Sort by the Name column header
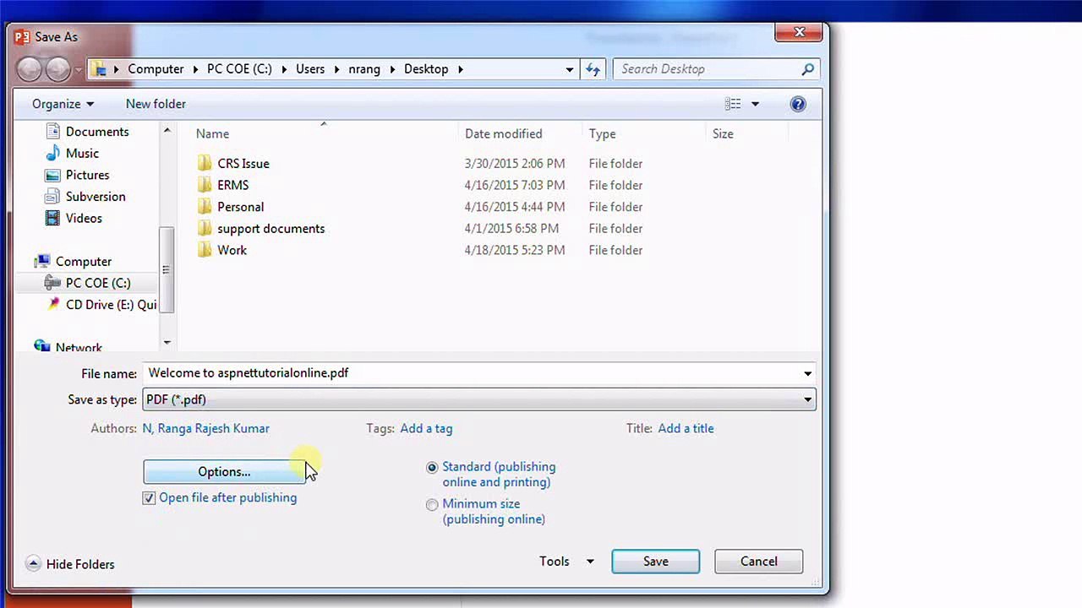 click(x=212, y=133)
